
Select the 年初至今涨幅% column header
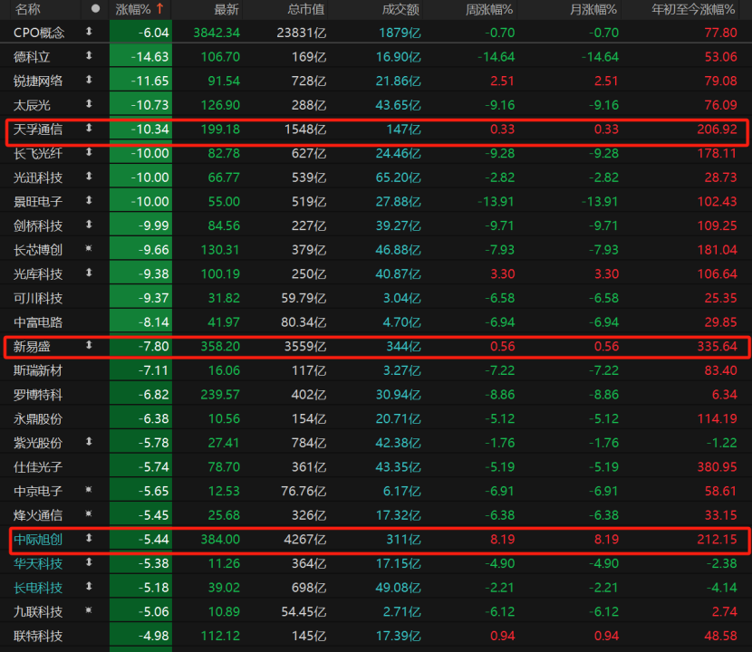coord(693,9)
